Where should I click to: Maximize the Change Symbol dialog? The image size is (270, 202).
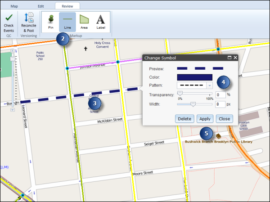[229, 58]
